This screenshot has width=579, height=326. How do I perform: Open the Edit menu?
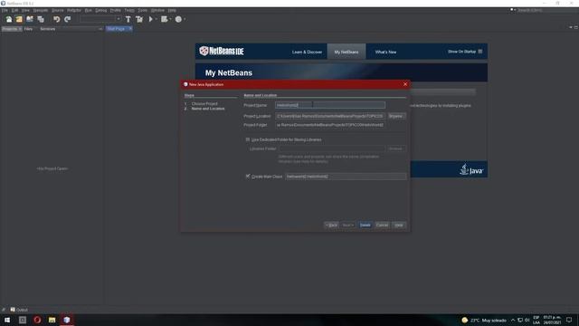pyautogui.click(x=14, y=10)
